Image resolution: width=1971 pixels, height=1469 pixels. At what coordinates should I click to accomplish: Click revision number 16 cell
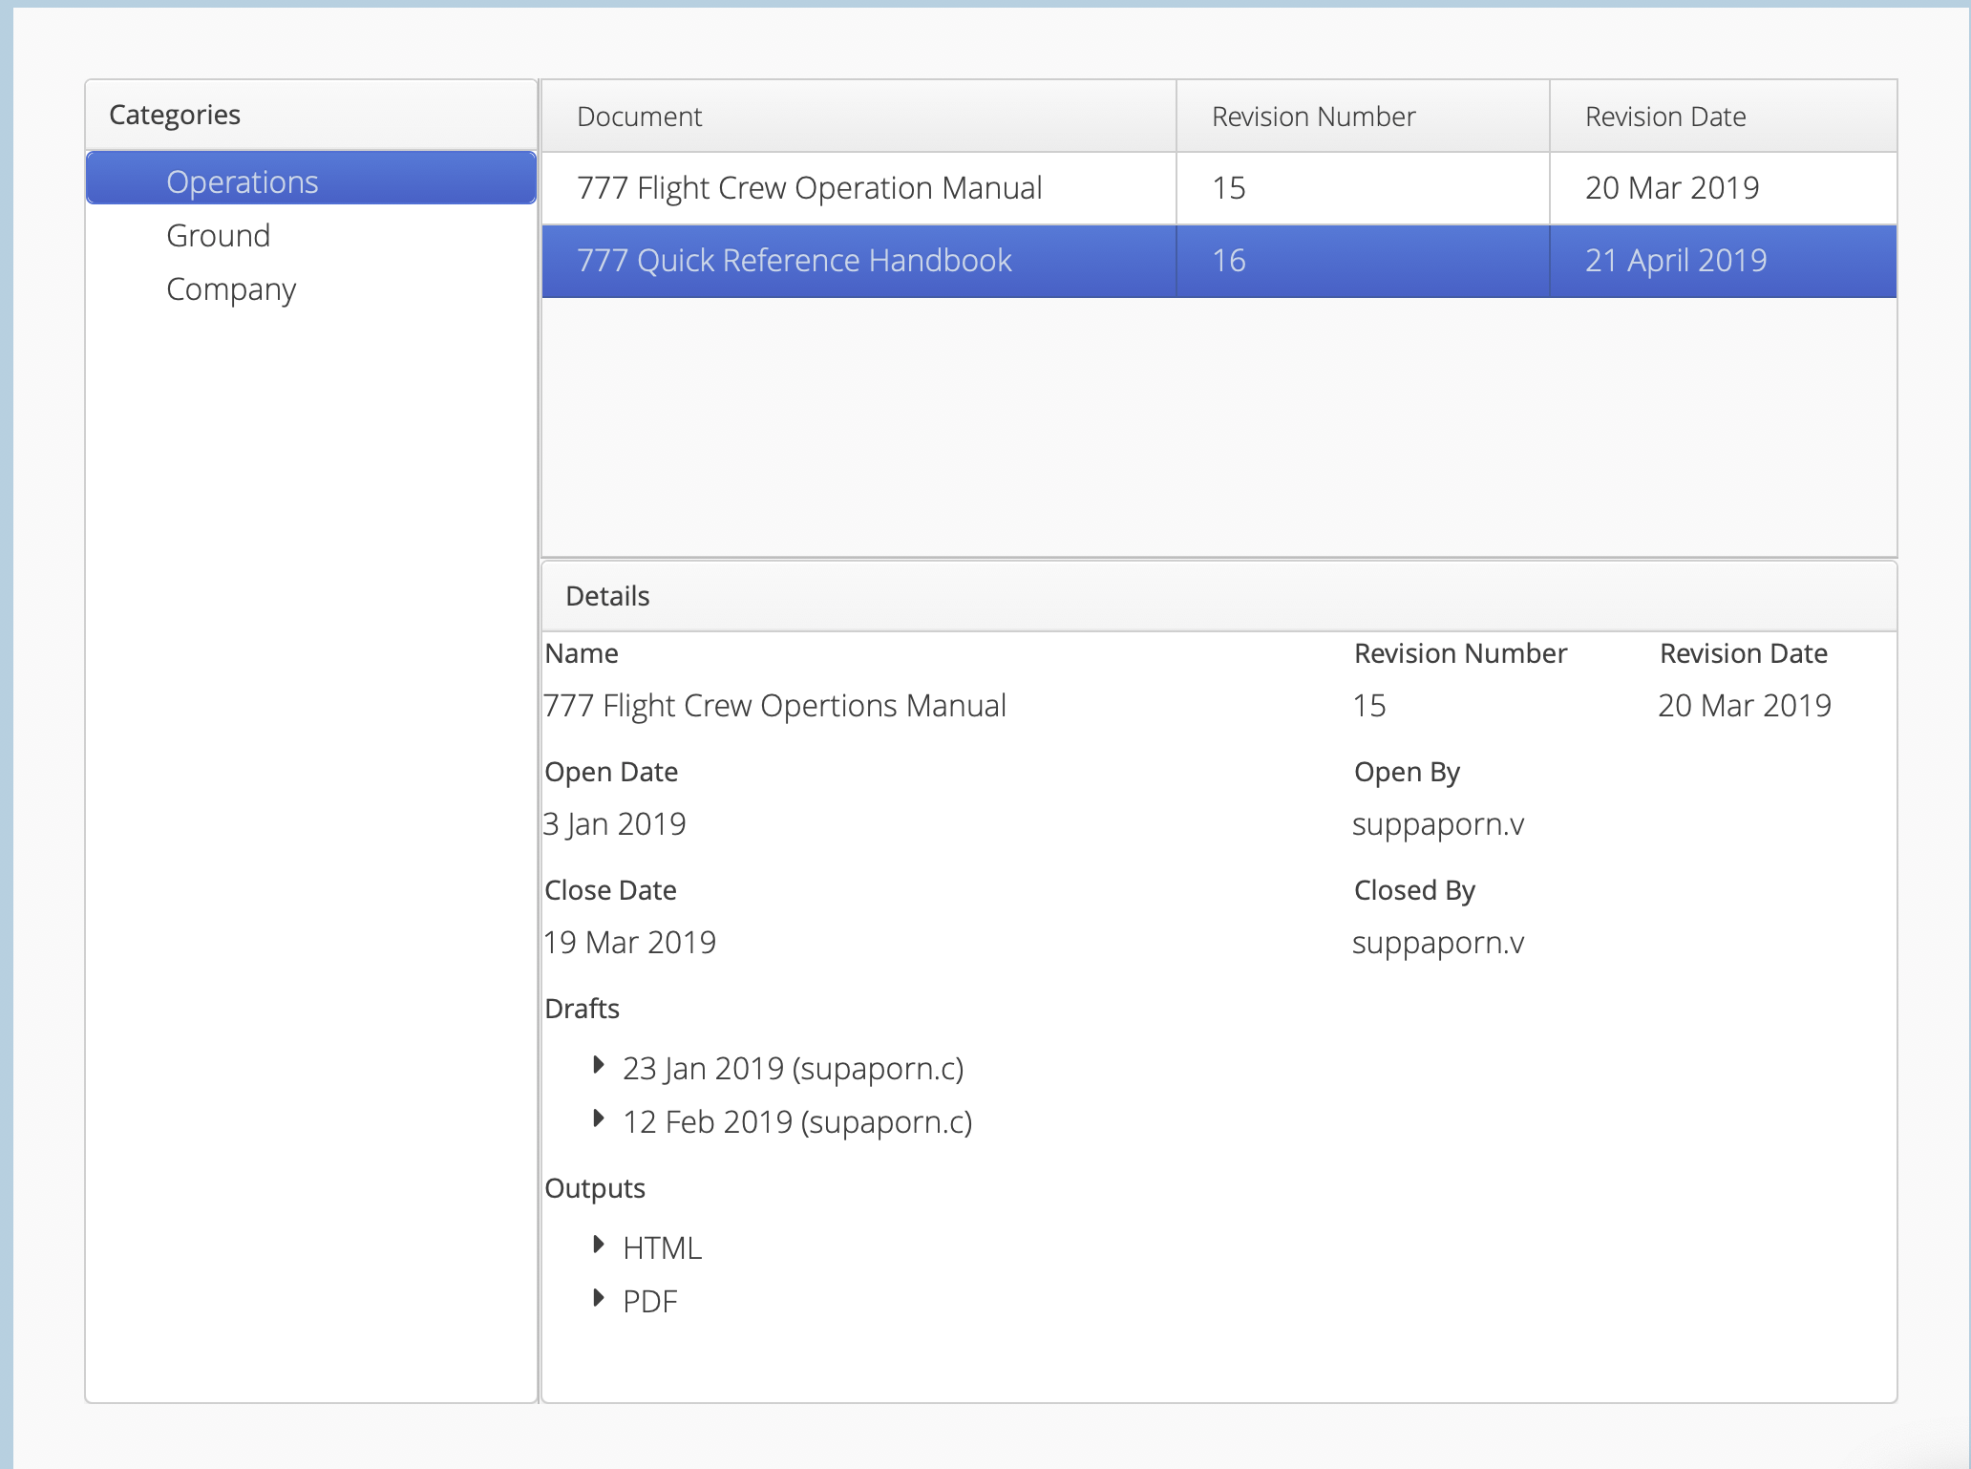click(1229, 260)
